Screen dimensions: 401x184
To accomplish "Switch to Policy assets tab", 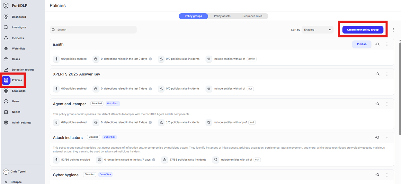I will pyautogui.click(x=222, y=16).
